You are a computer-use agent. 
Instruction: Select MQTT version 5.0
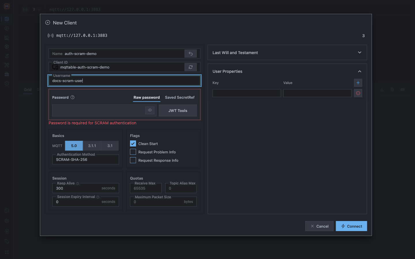tap(74, 146)
